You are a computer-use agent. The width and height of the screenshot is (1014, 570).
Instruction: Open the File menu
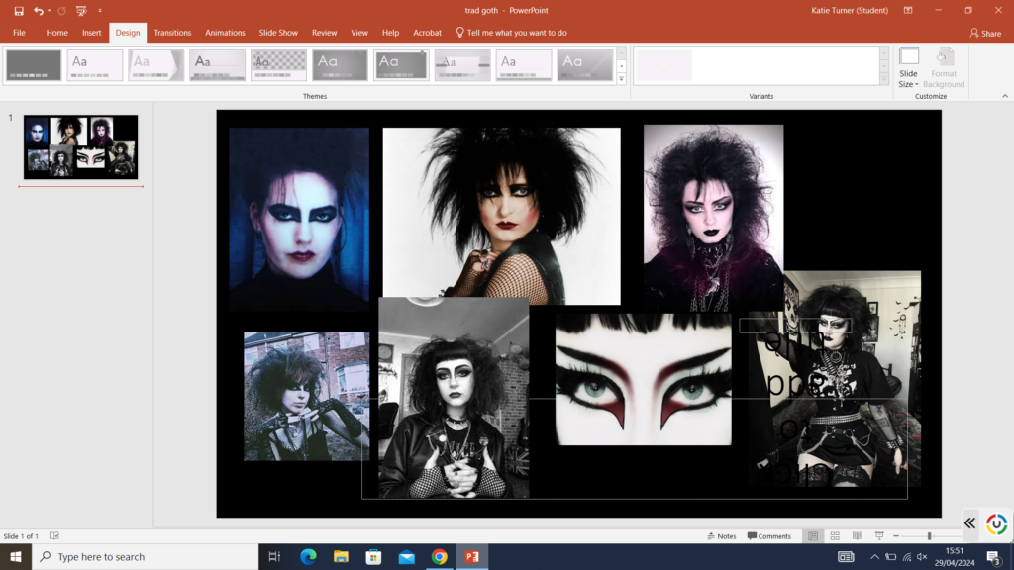19,33
